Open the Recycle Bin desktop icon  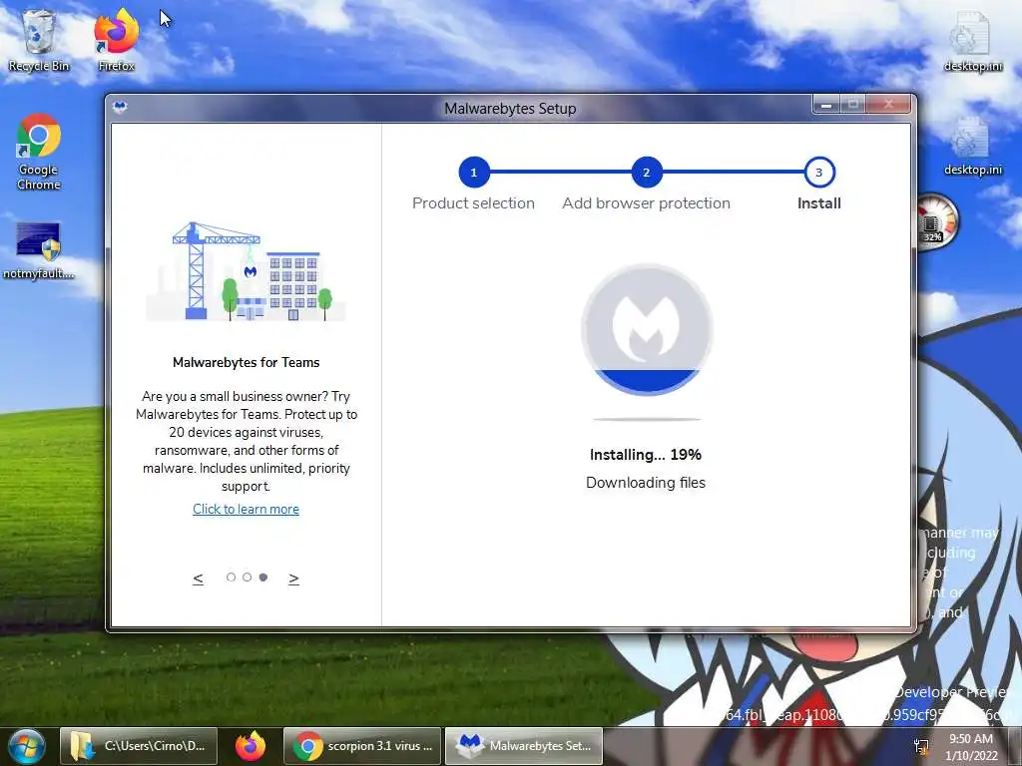pyautogui.click(x=39, y=40)
